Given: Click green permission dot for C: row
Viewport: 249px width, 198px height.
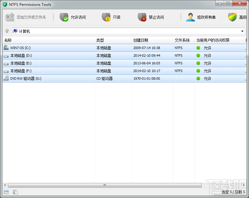Looking at the screenshot, I should click(x=198, y=48).
